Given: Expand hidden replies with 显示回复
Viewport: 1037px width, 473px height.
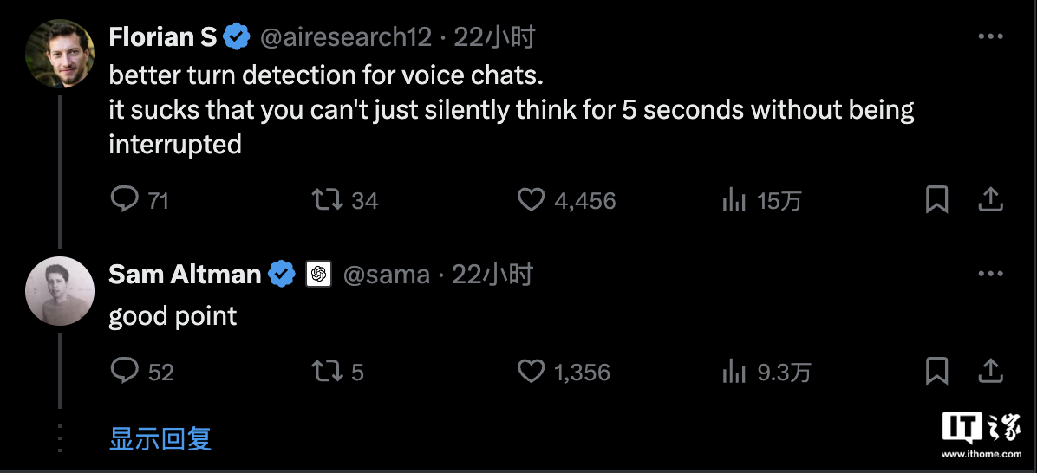Looking at the screenshot, I should (160, 438).
